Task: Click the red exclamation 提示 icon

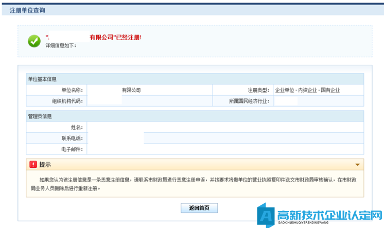Action: 33,164
